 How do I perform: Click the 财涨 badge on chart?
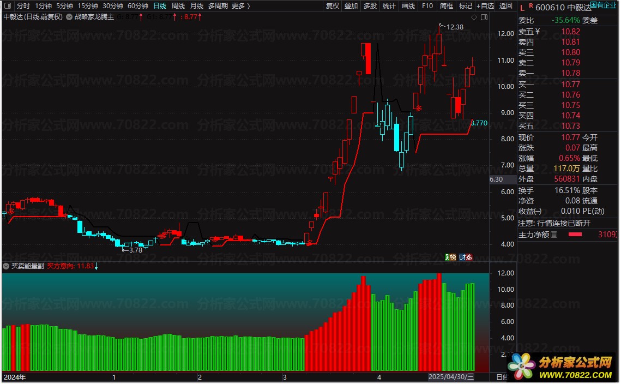click(466, 257)
